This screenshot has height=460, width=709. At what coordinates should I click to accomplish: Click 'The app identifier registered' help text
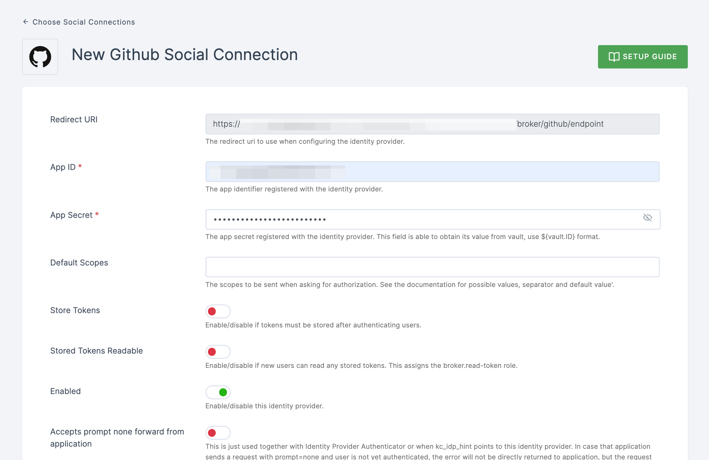294,189
